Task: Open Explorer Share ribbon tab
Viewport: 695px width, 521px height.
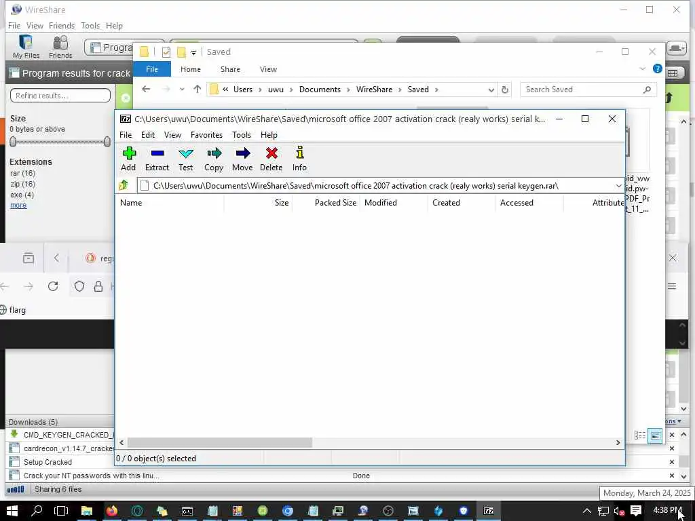Action: pyautogui.click(x=230, y=69)
